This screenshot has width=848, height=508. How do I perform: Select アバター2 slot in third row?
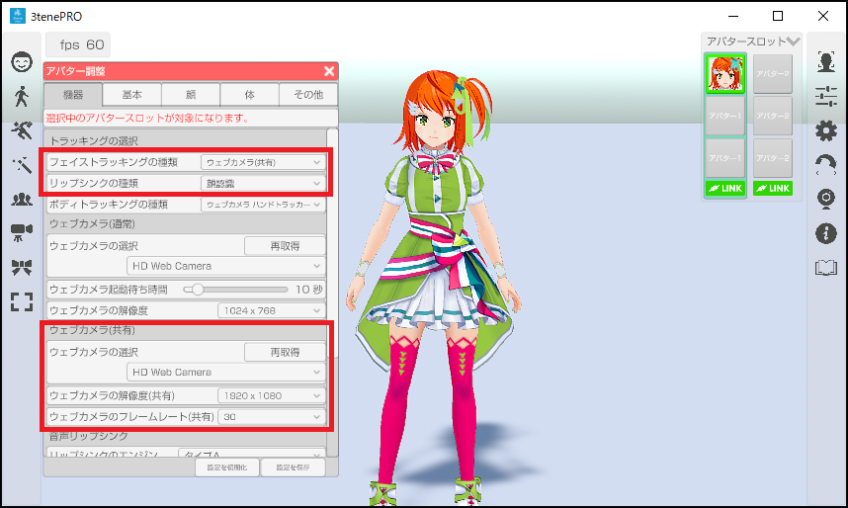[773, 158]
